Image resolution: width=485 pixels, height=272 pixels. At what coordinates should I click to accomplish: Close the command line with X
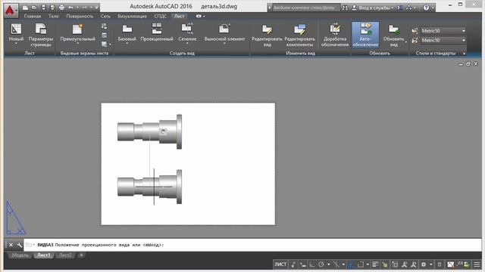(x=11, y=245)
